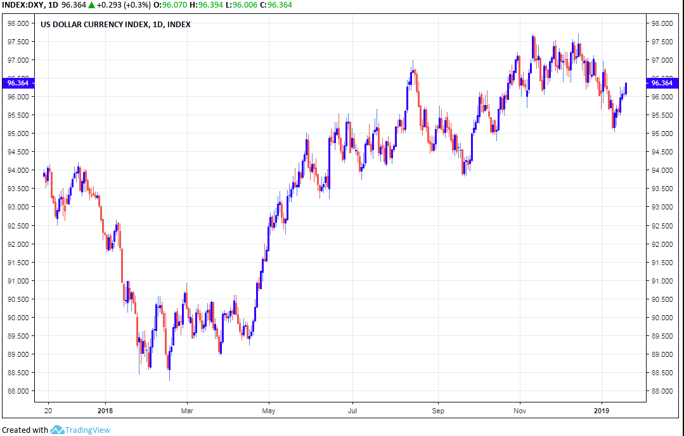The height and width of the screenshot is (436, 684).
Task: Click the opening price O:96.070 in header
Action: (x=161, y=6)
